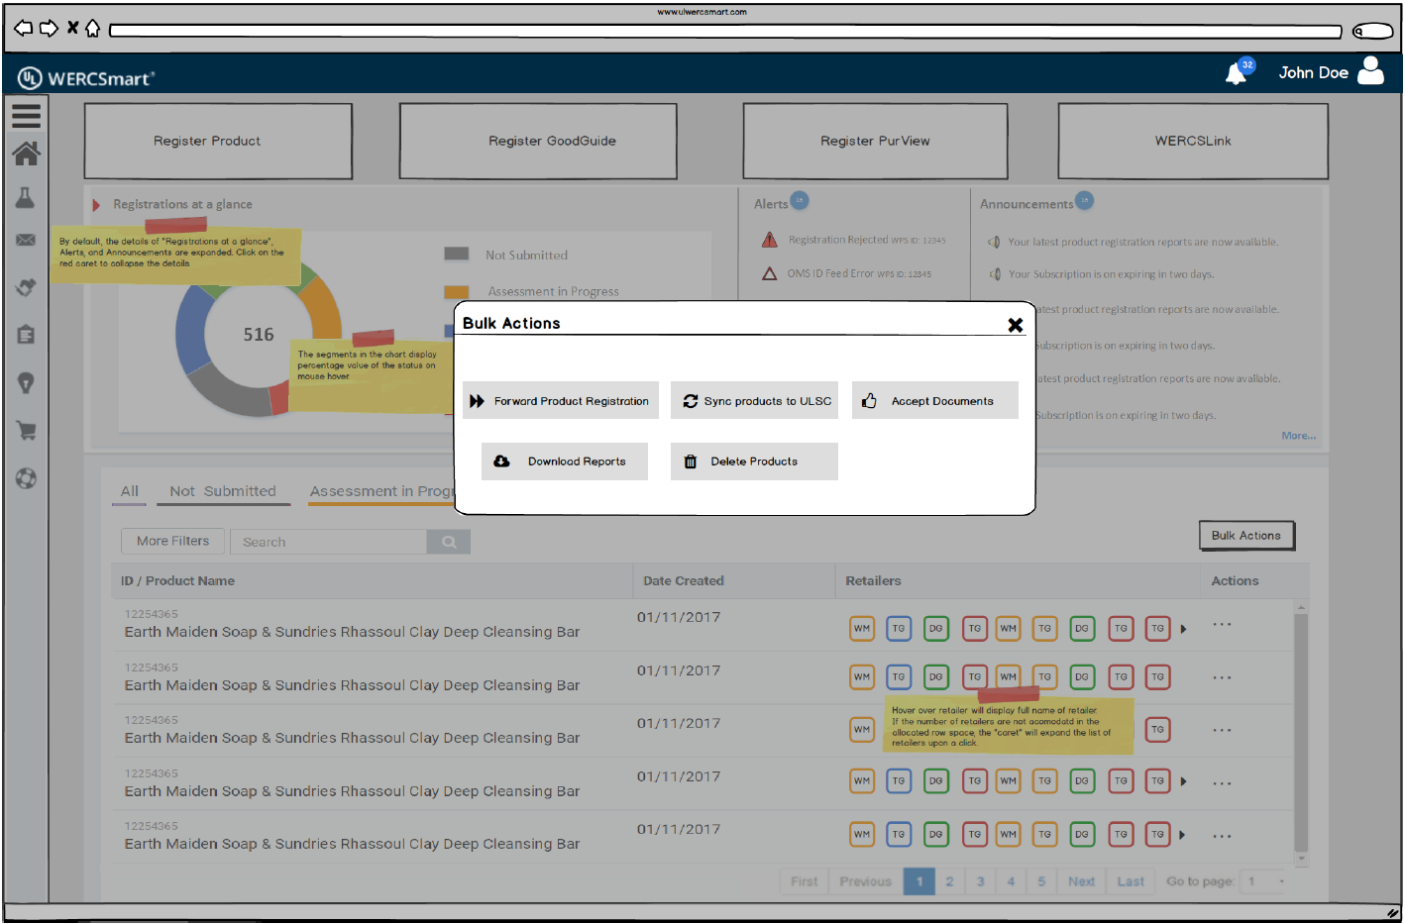The height and width of the screenshot is (924, 1405).
Task: Close the Bulk Actions dialog
Action: [x=1015, y=325]
